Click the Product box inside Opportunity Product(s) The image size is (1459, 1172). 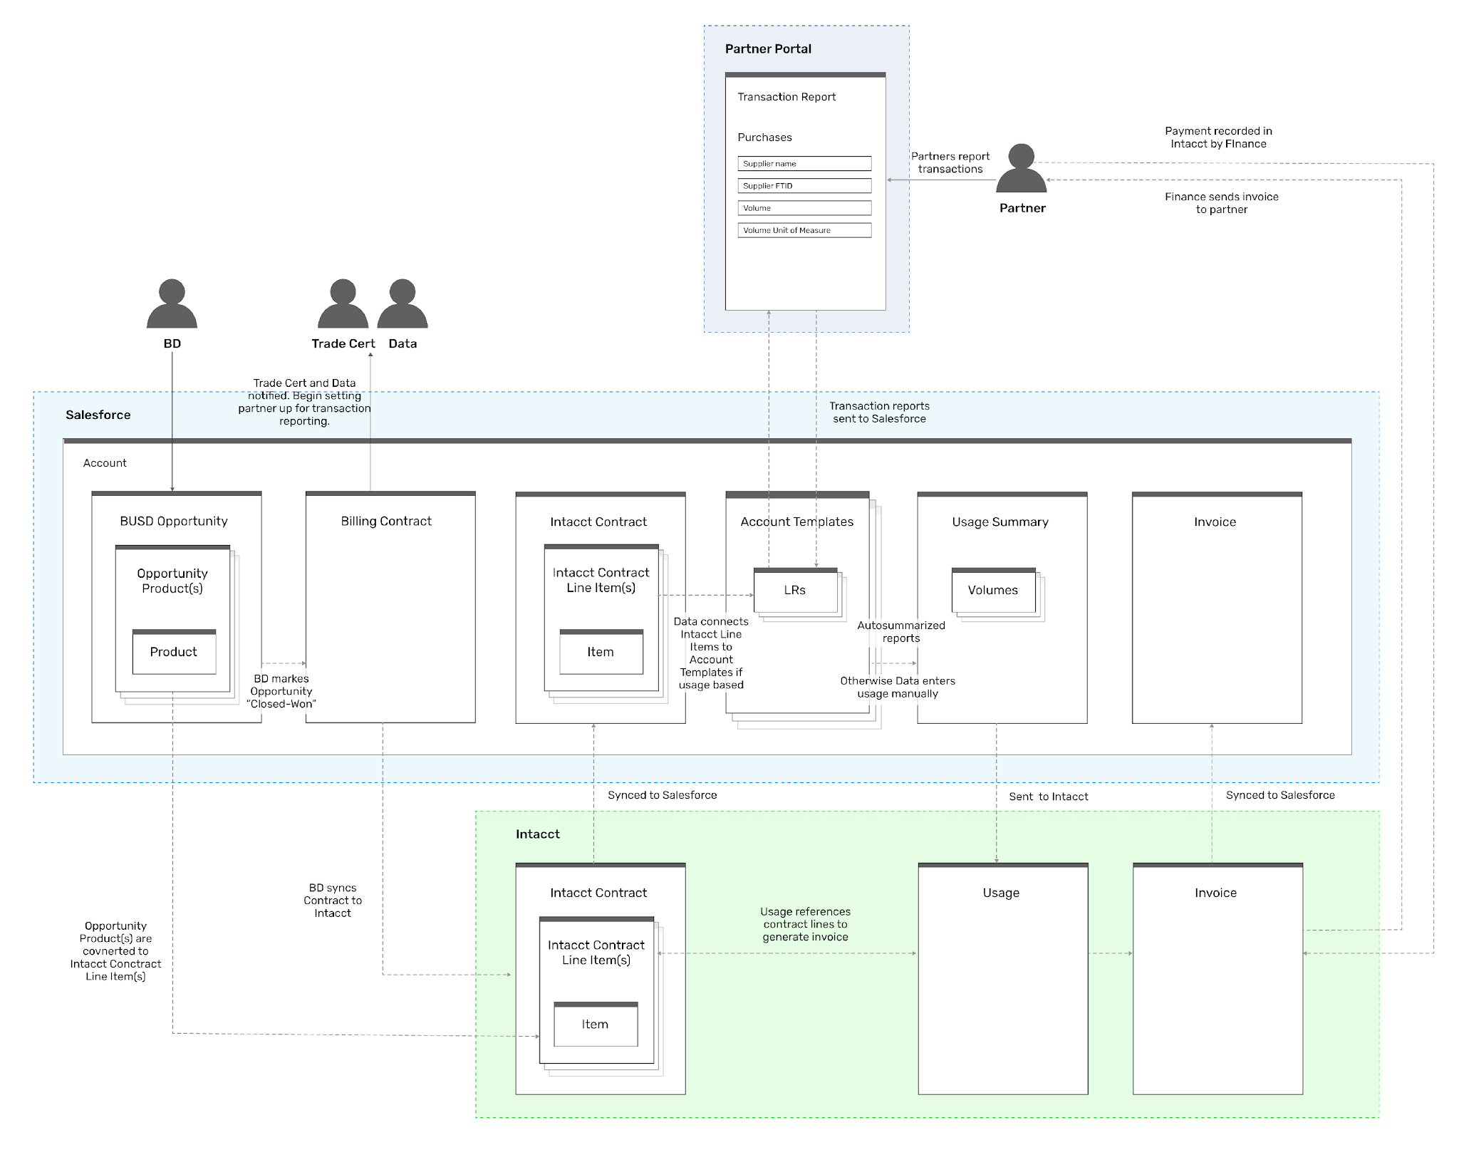[174, 652]
